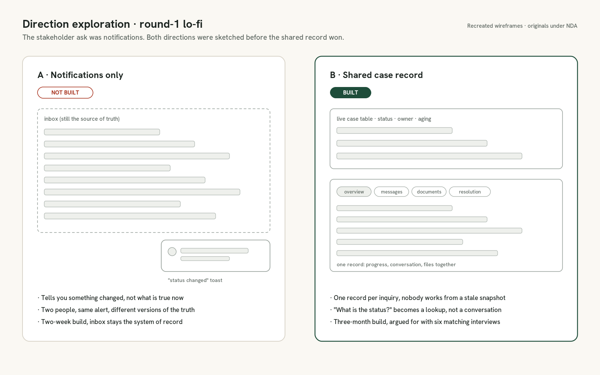The width and height of the screenshot is (600, 375).
Task: Click 'live case table · status · owner · aging' label
Action: tap(384, 119)
